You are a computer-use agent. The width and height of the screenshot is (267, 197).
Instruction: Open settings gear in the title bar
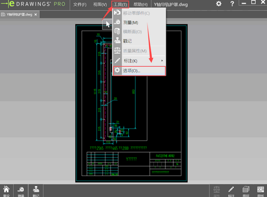pos(218,4)
